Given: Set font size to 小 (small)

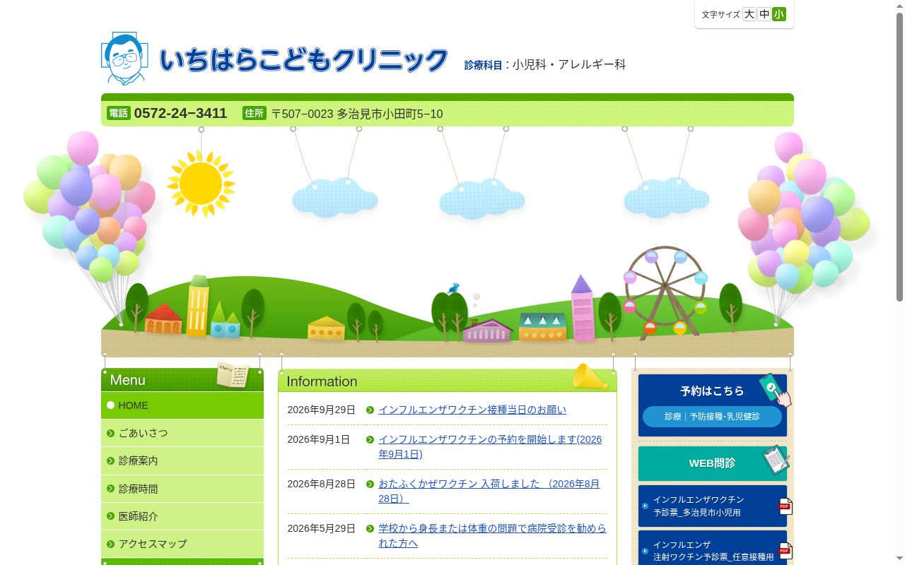Looking at the screenshot, I should point(779,14).
